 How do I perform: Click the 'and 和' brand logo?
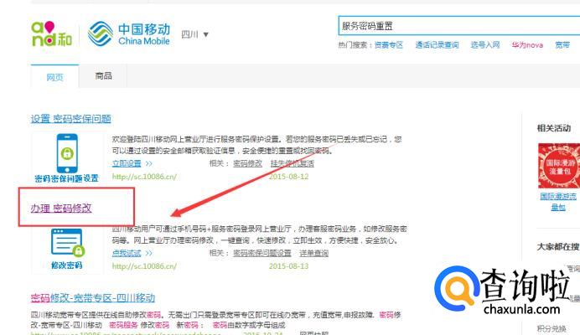(52, 34)
